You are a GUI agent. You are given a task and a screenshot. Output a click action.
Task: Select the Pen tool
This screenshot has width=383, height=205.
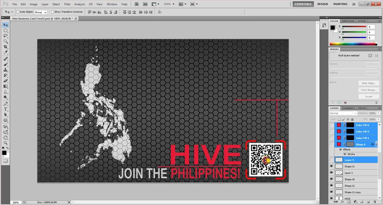[x=5, y=104]
